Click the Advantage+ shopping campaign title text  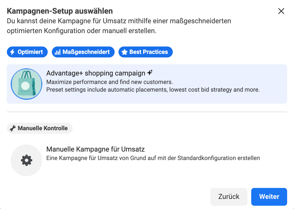[96, 73]
